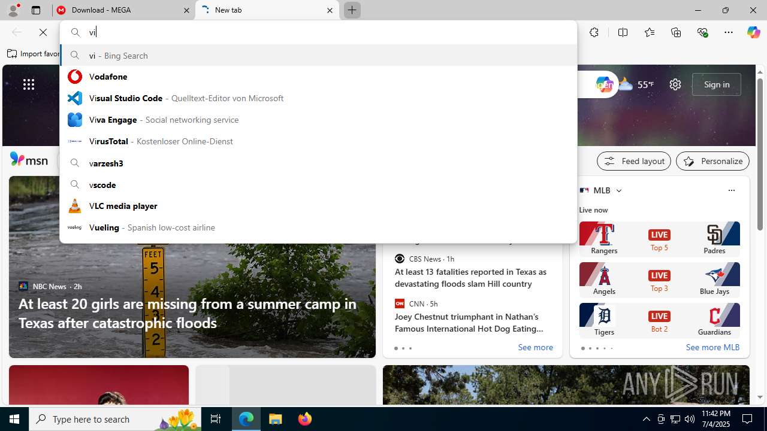Select the VirusTotal suggestion
767x431 pixels.
coord(318,141)
